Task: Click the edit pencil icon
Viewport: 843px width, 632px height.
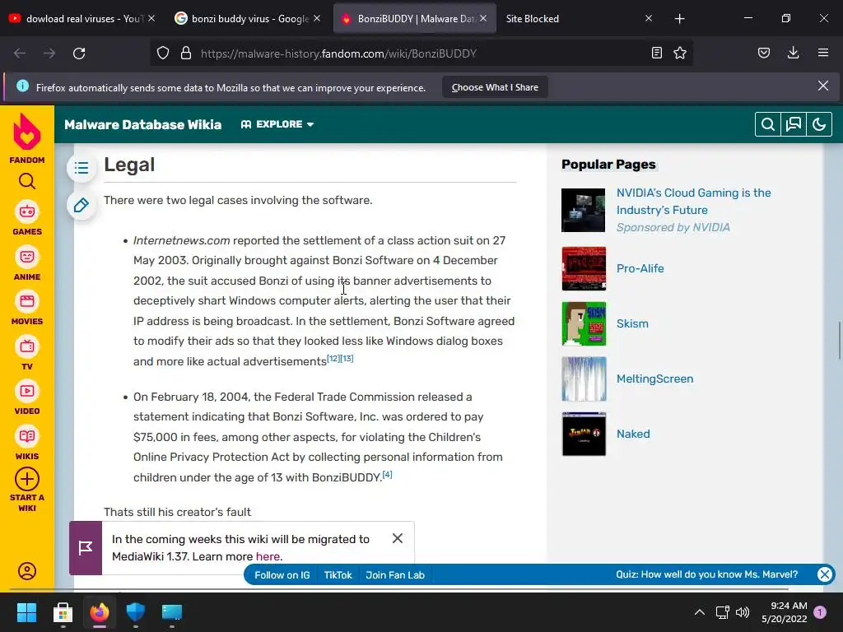Action: (82, 205)
